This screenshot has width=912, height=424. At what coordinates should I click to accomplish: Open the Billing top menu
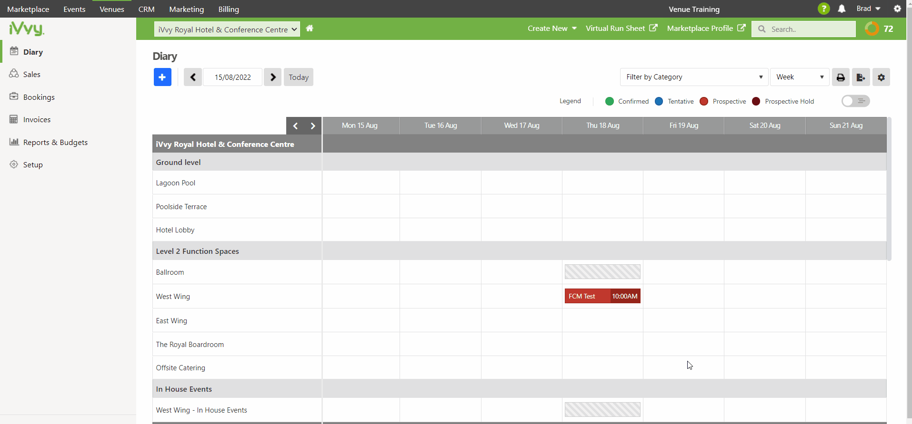tap(229, 9)
